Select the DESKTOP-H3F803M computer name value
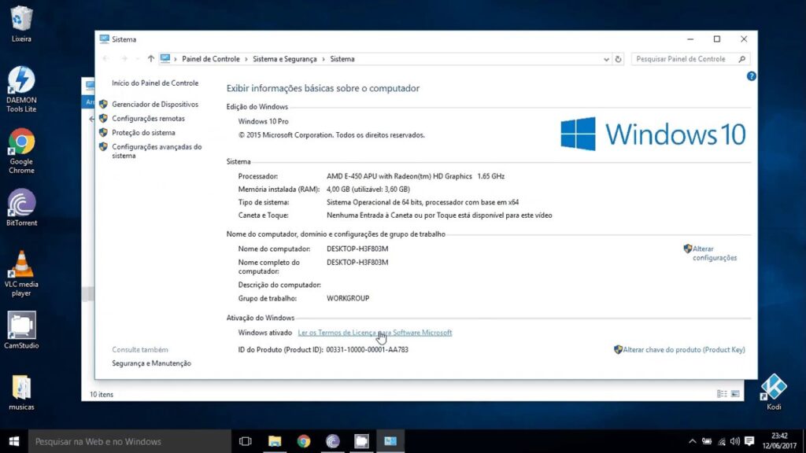The width and height of the screenshot is (806, 453). coord(357,249)
